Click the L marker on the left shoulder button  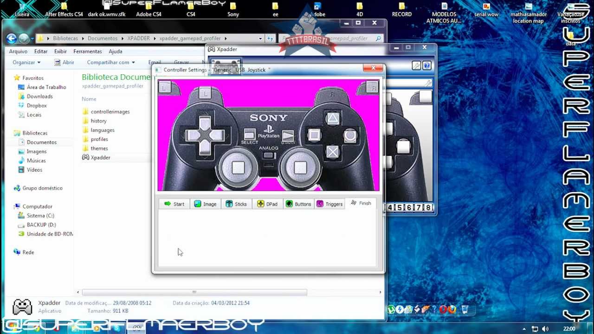click(x=206, y=93)
